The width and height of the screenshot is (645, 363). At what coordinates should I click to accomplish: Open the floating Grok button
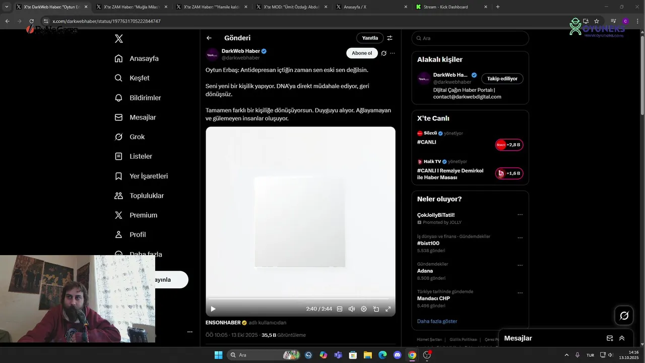[624, 316]
